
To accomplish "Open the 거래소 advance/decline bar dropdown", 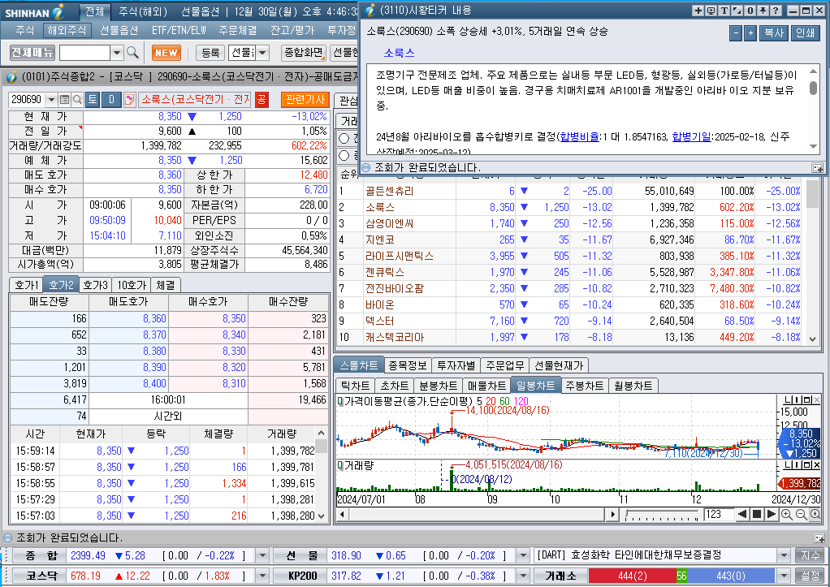I will click(x=785, y=576).
